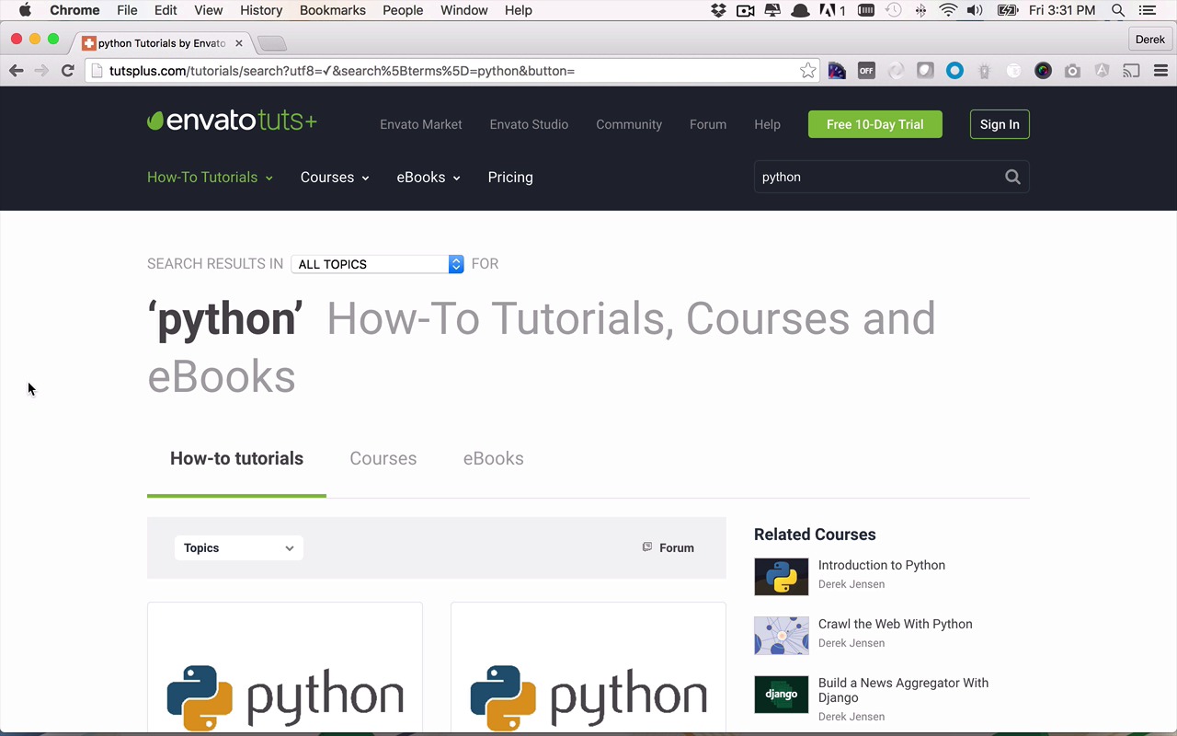This screenshot has height=736, width=1177.
Task: Open the Envato Market link
Action: tap(421, 124)
